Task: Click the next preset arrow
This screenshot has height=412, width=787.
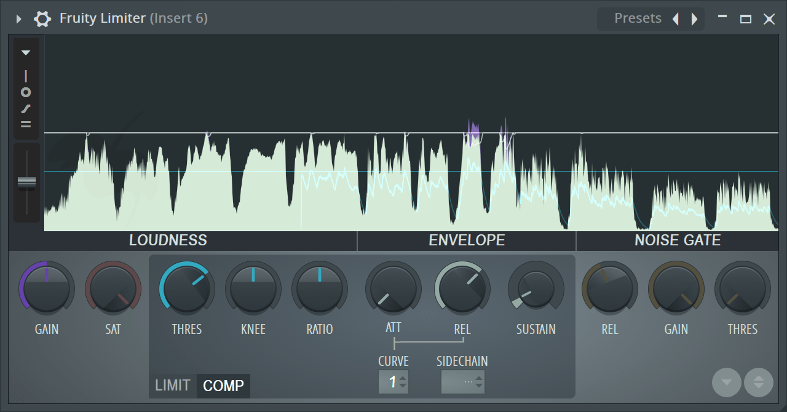Action: pos(694,18)
